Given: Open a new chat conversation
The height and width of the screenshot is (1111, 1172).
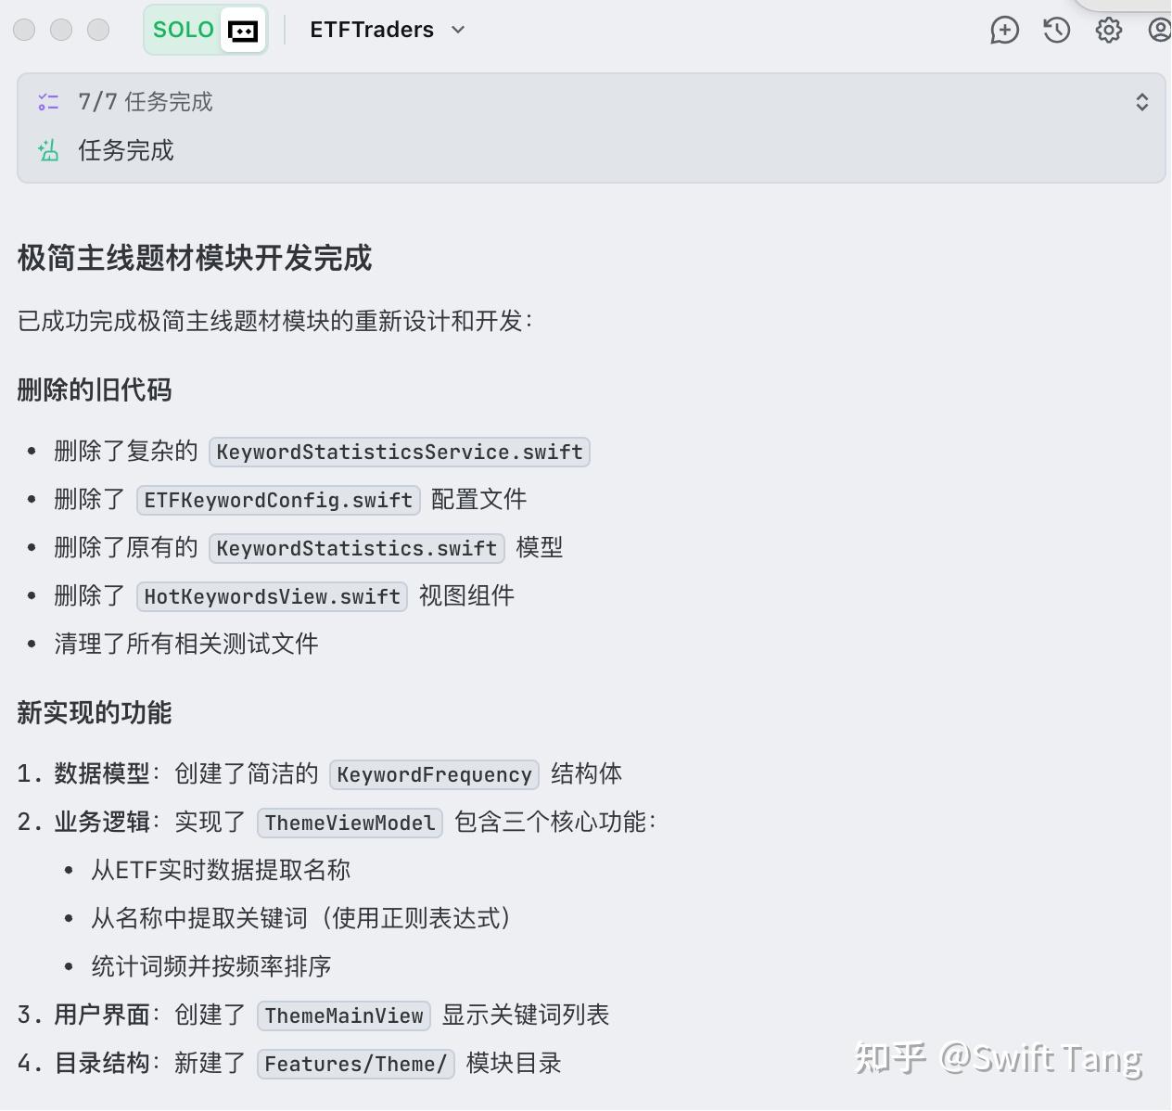Looking at the screenshot, I should (1004, 30).
